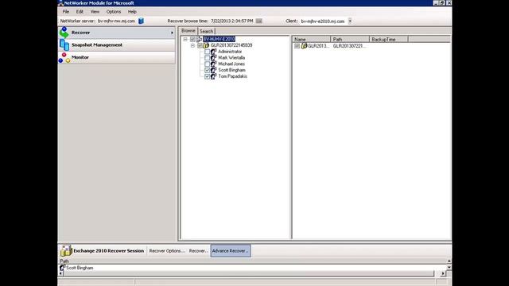The width and height of the screenshot is (509, 286).
Task: Sort by the Name column header
Action: click(311, 39)
